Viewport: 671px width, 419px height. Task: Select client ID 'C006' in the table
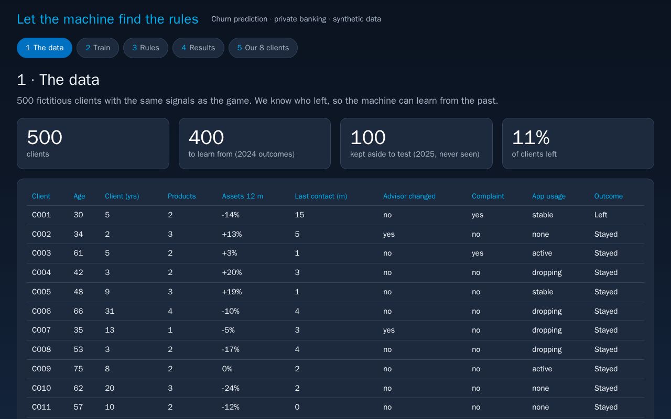pos(41,311)
